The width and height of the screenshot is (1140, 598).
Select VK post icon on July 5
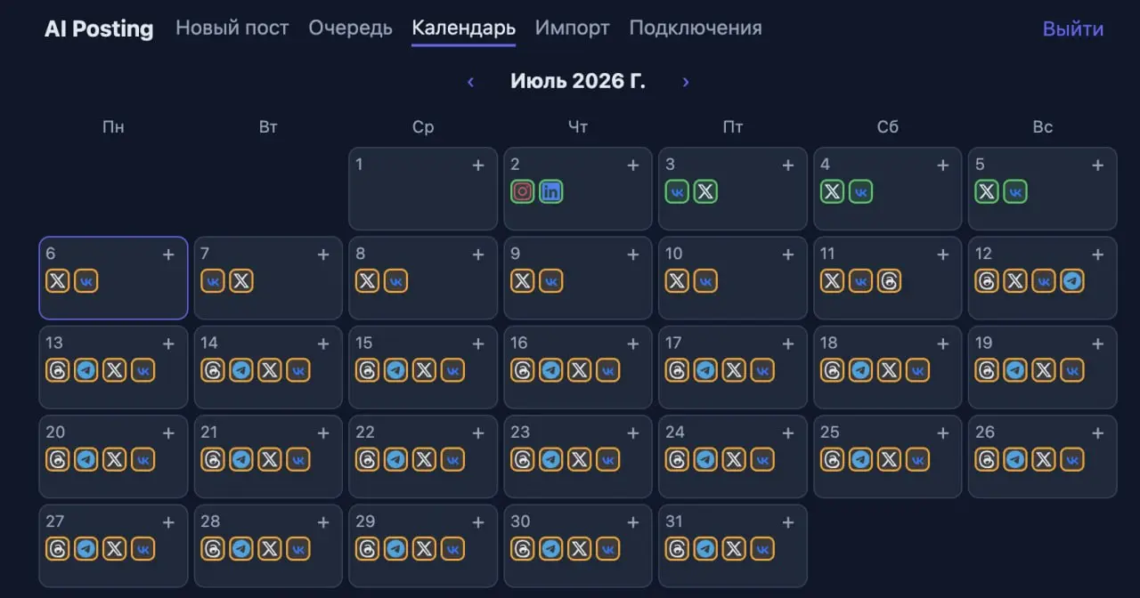(x=1016, y=191)
